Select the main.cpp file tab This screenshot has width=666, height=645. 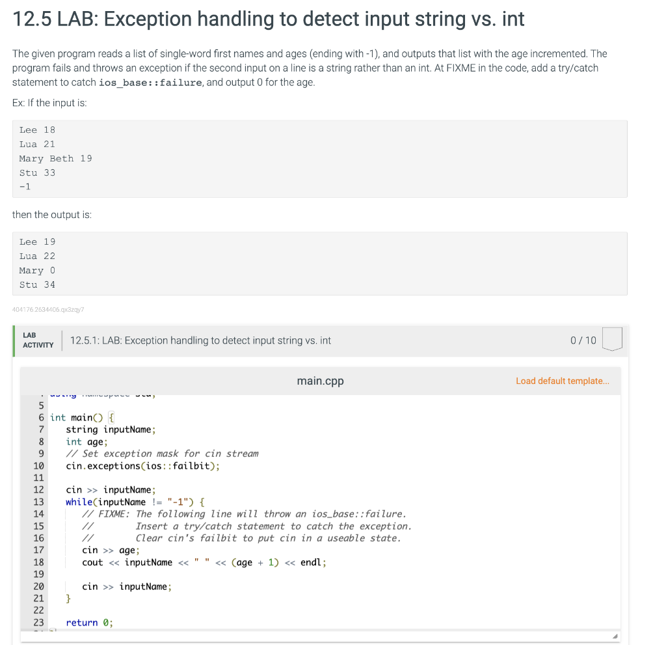tap(320, 381)
